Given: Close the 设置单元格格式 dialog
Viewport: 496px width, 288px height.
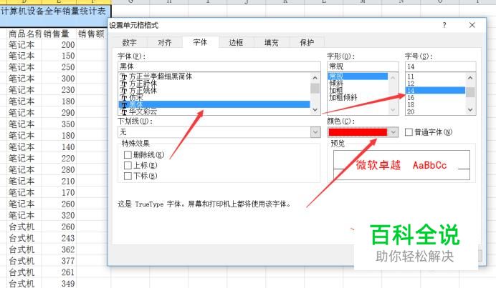Looking at the screenshot, I should 472,25.
